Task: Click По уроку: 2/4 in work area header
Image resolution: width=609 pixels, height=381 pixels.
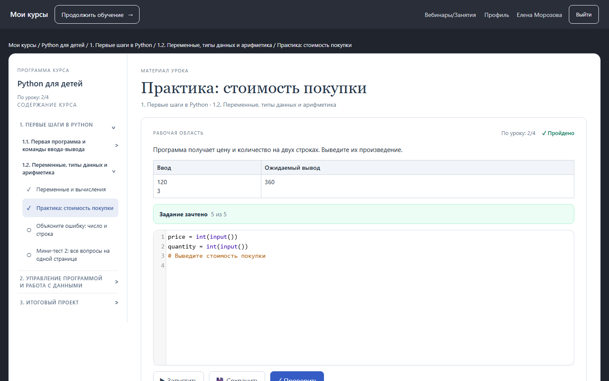Action: point(518,133)
